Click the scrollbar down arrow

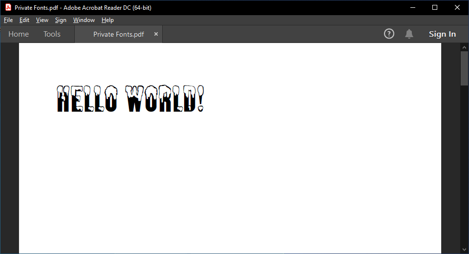[x=464, y=250]
